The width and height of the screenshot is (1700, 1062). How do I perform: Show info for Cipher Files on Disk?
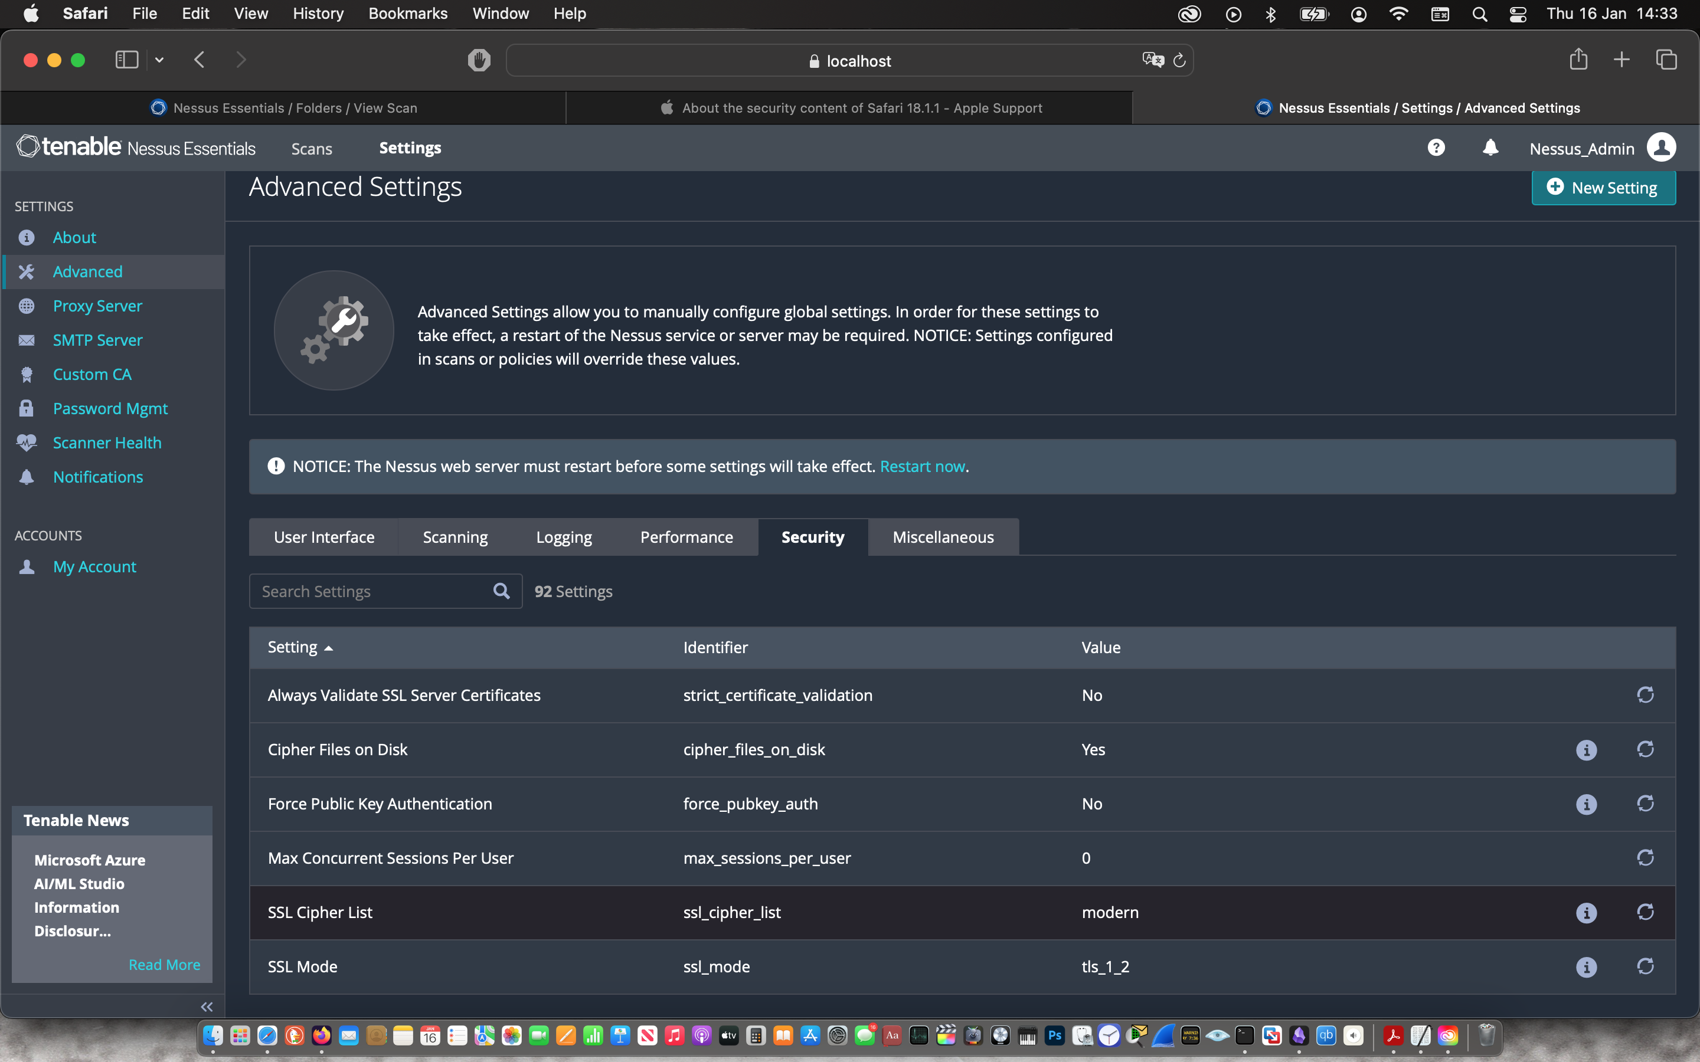1586,749
